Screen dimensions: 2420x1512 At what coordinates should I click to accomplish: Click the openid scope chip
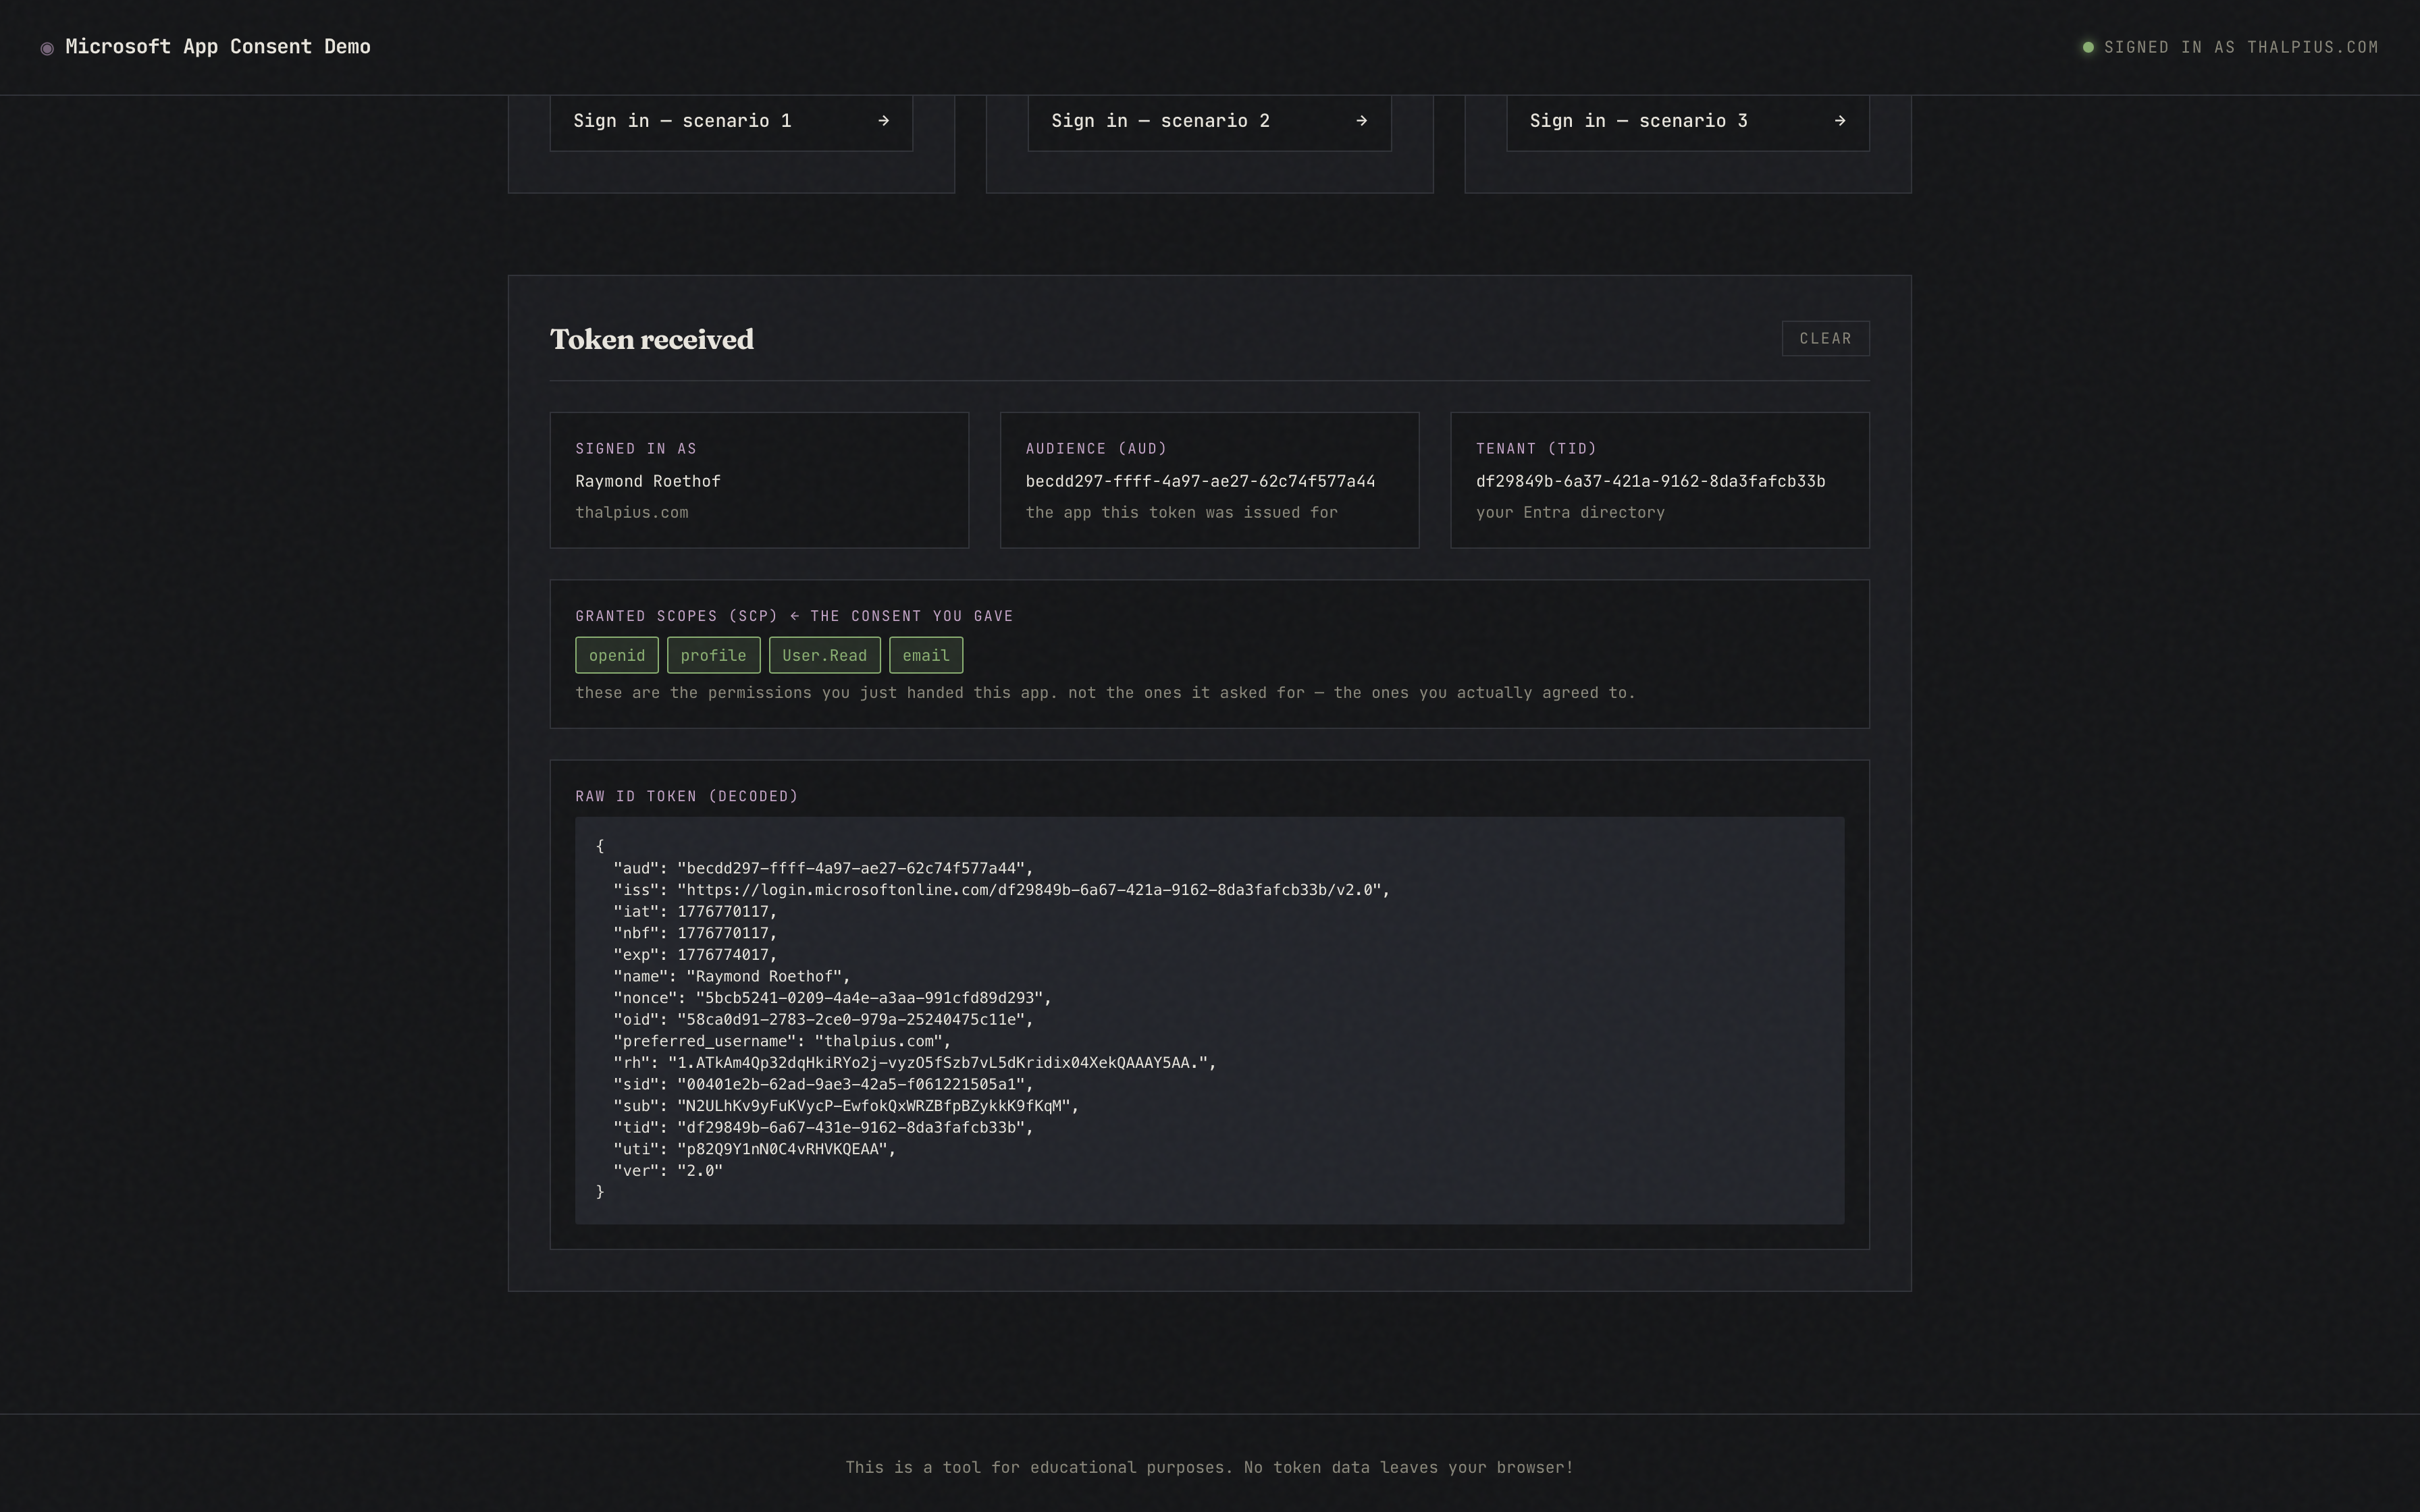tap(616, 655)
